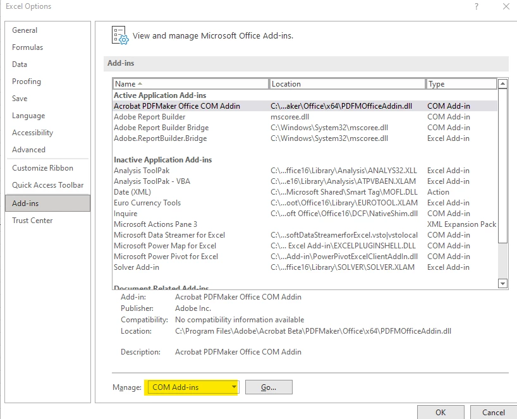Screen dimensions: 517x419
Task: Click the Help question mark icon
Action: pos(477,6)
